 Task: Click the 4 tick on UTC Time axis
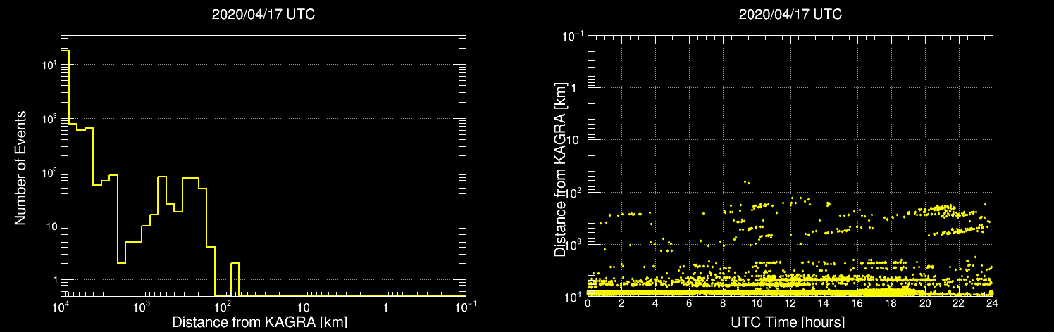(x=655, y=303)
